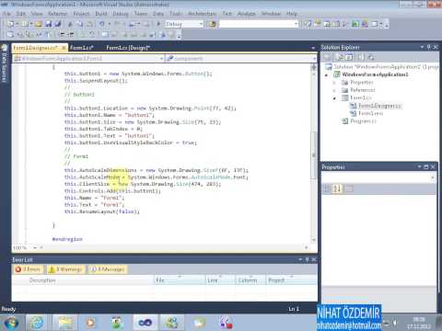This screenshot has height=331, width=442.
Task: Open Internet Explorer from the taskbar
Action: [37, 323]
